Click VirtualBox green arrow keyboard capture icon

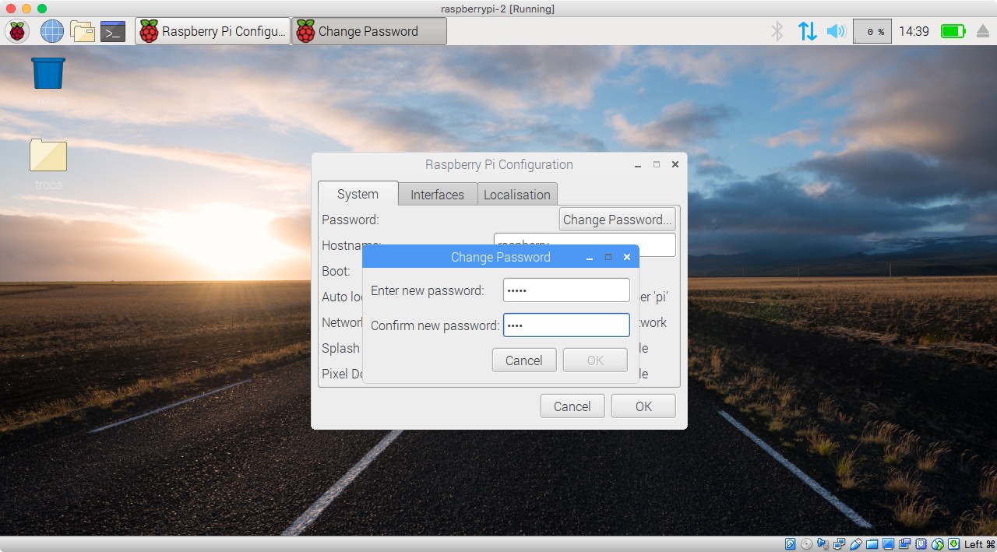pyautogui.click(x=953, y=544)
